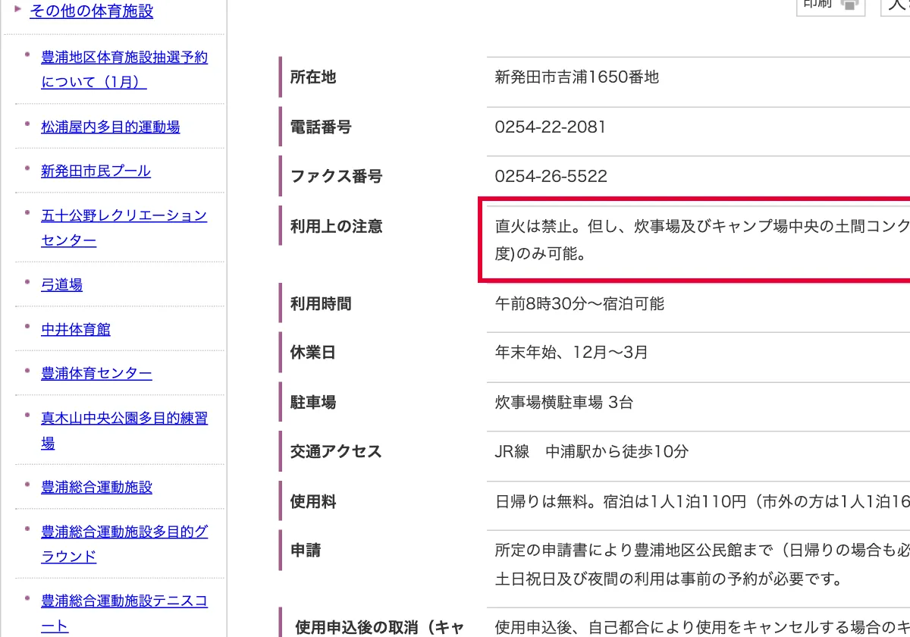Image resolution: width=910 pixels, height=637 pixels.
Task: Select the address 新発田市吉浦1650番地
Action: [577, 77]
